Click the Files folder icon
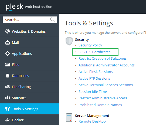 8,65
